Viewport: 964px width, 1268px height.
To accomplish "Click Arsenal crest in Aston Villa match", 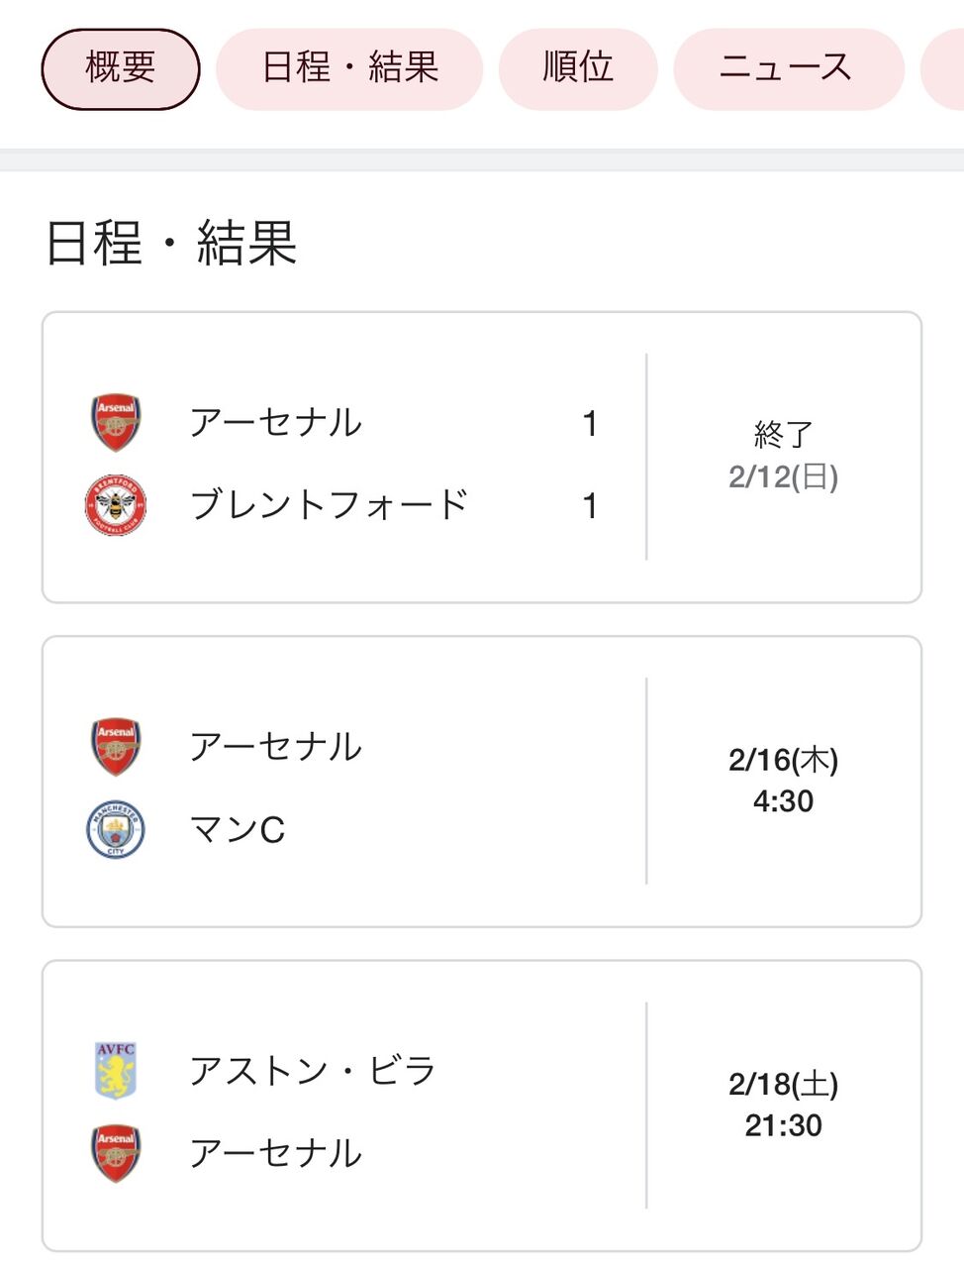I will (116, 1153).
